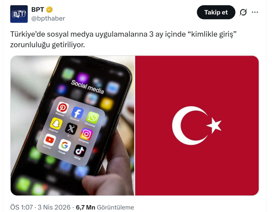Click the Google icon in the photo
Screen dimensions: 272x212
(x=65, y=145)
